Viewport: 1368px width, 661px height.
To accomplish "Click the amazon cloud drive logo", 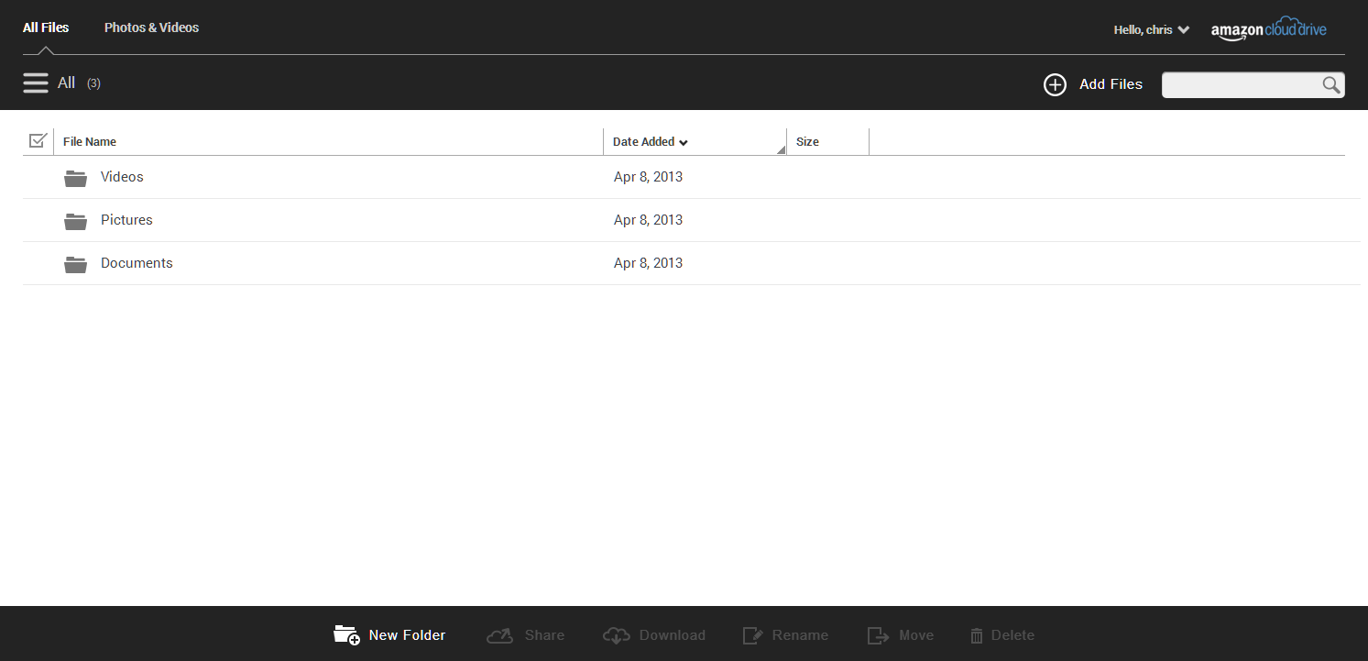I will click(1268, 28).
